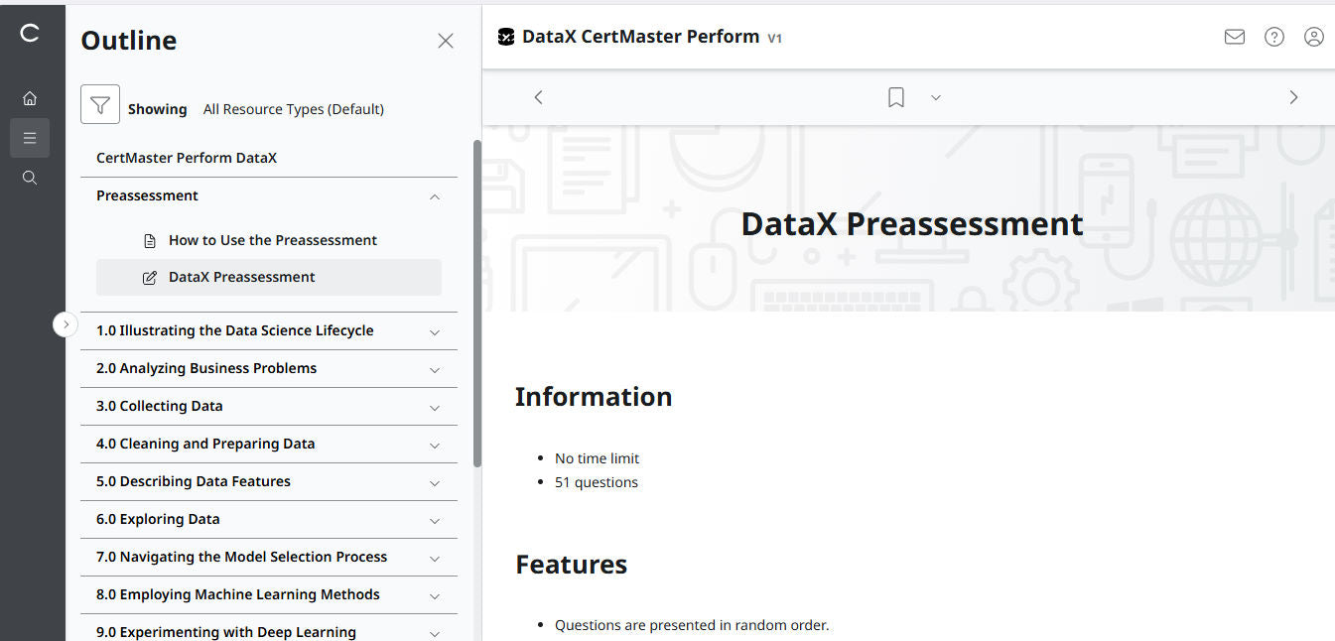Viewport: 1335px width, 641px height.
Task: Click the CertMaster Perform DataX link
Action: pyautogui.click(x=187, y=158)
